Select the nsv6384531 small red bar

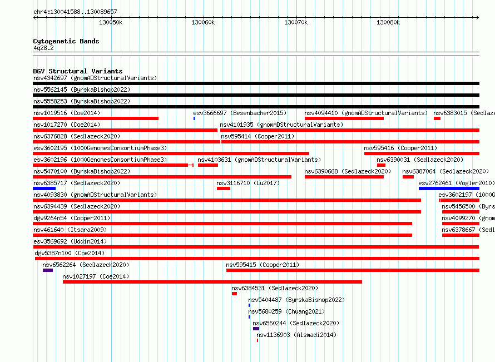pyautogui.click(x=234, y=294)
